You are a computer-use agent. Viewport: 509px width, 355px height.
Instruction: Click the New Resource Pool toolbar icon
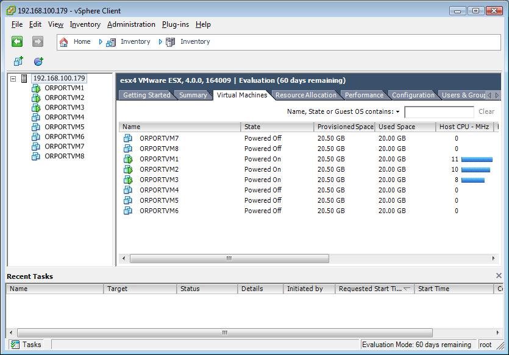[x=38, y=62]
